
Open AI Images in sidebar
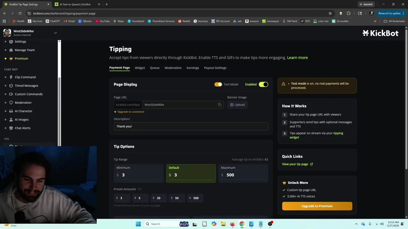click(22, 120)
